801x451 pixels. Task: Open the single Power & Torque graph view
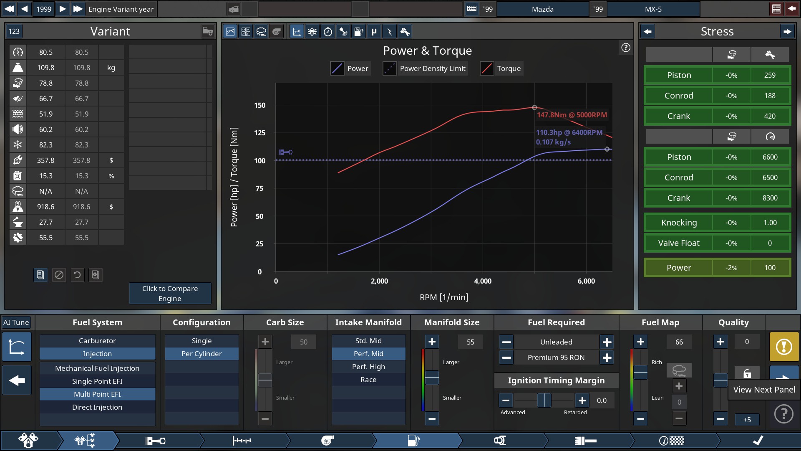[x=230, y=31]
